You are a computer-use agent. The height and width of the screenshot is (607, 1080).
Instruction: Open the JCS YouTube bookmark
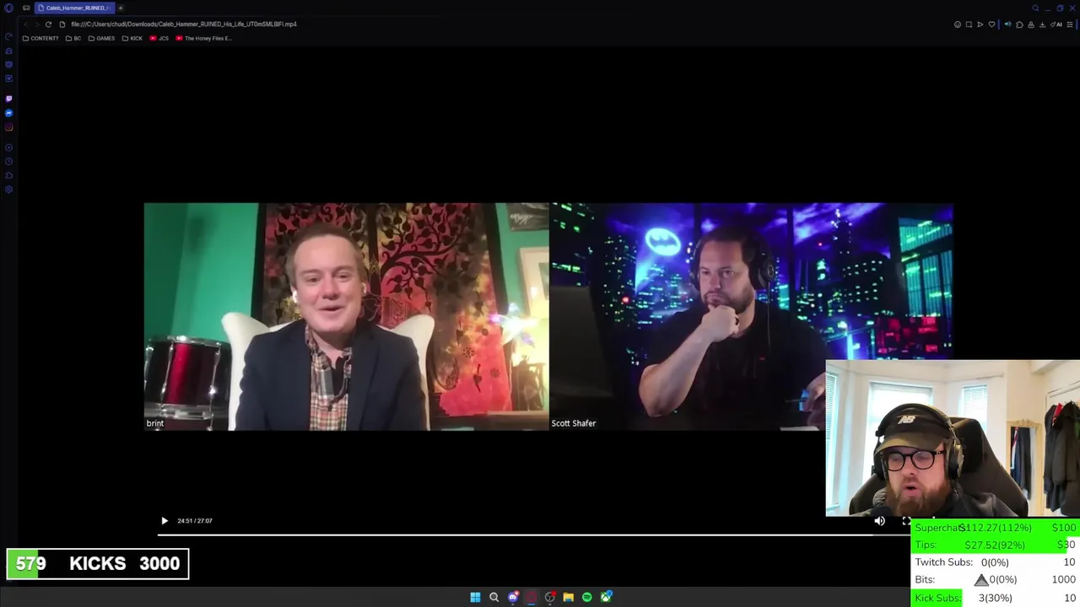tap(159, 38)
